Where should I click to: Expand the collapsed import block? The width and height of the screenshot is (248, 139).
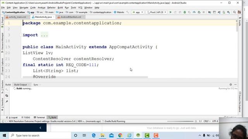pos(21,35)
